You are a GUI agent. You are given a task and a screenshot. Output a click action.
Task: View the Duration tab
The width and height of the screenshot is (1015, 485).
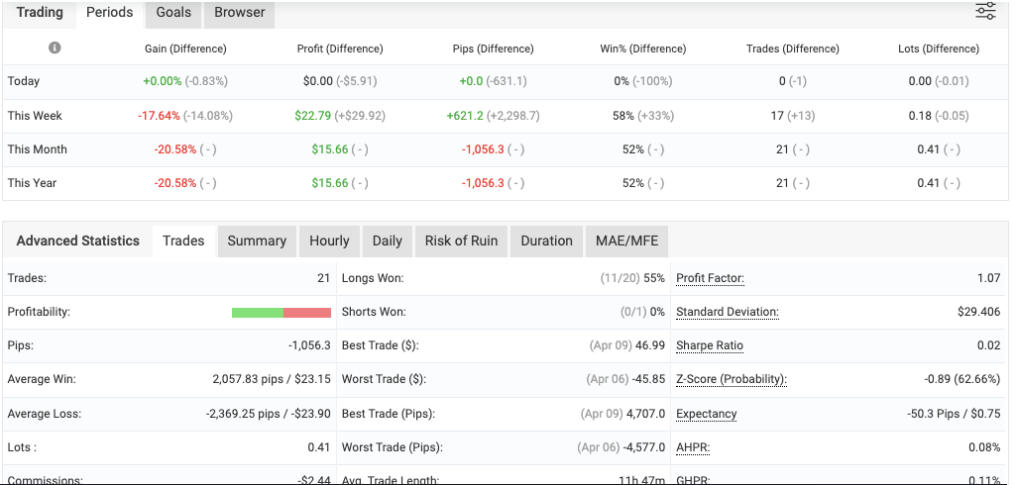point(546,241)
